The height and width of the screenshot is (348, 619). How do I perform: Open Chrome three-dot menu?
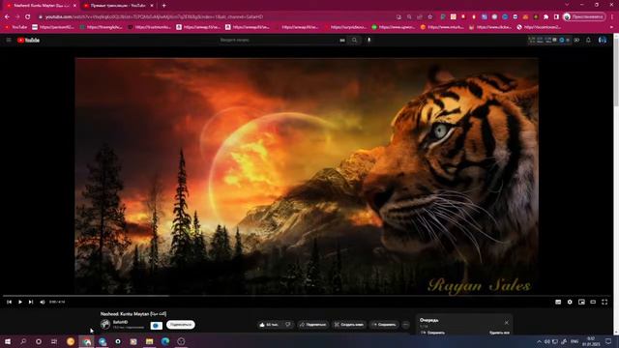[612, 16]
